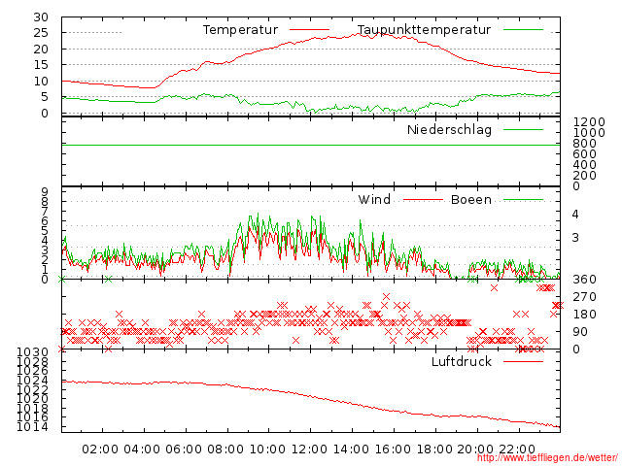Click the 16:00 time axis label
The image size is (622, 466).
click(393, 449)
